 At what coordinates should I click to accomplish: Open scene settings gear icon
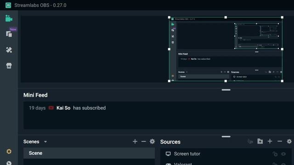[152, 141]
